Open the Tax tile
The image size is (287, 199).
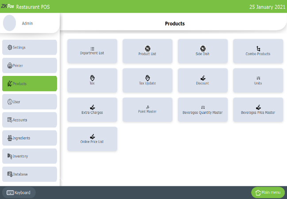pos(92,80)
